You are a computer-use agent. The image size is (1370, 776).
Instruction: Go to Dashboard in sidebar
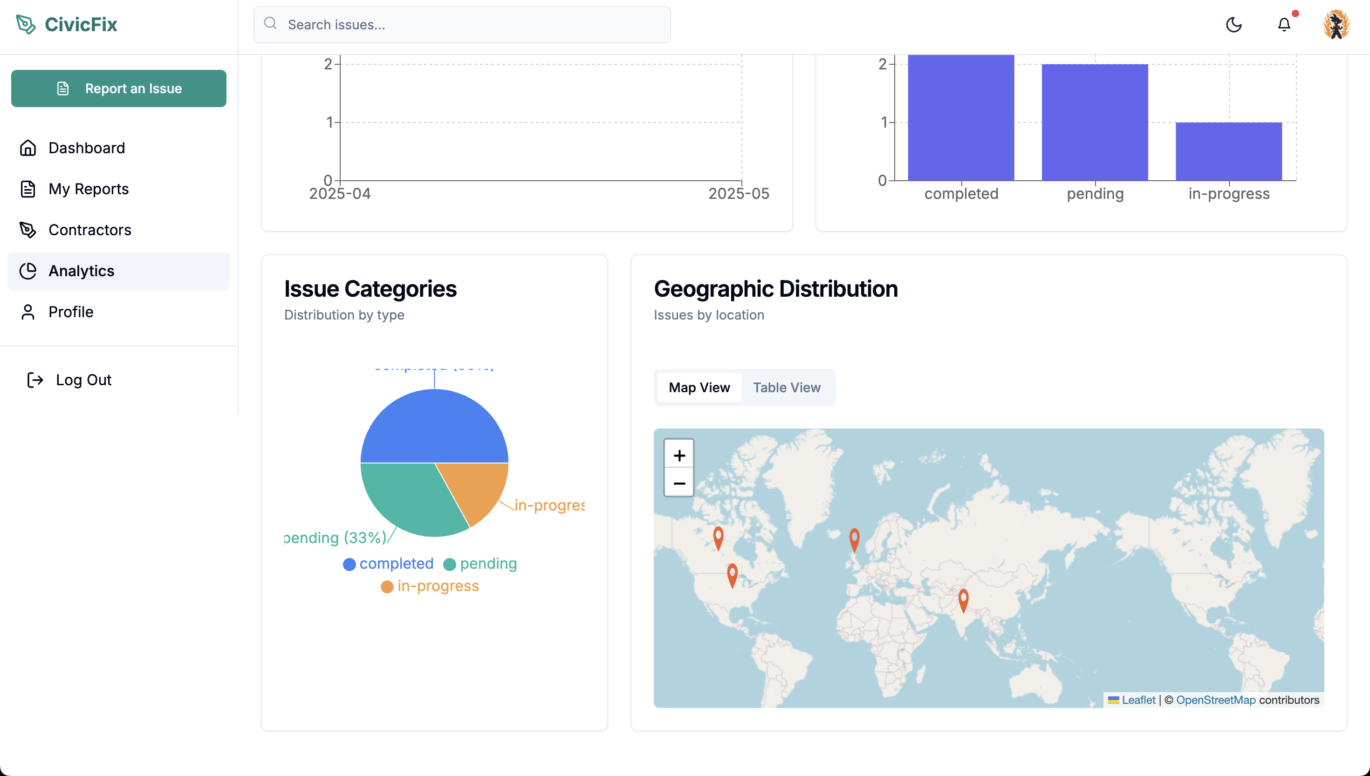(86, 148)
